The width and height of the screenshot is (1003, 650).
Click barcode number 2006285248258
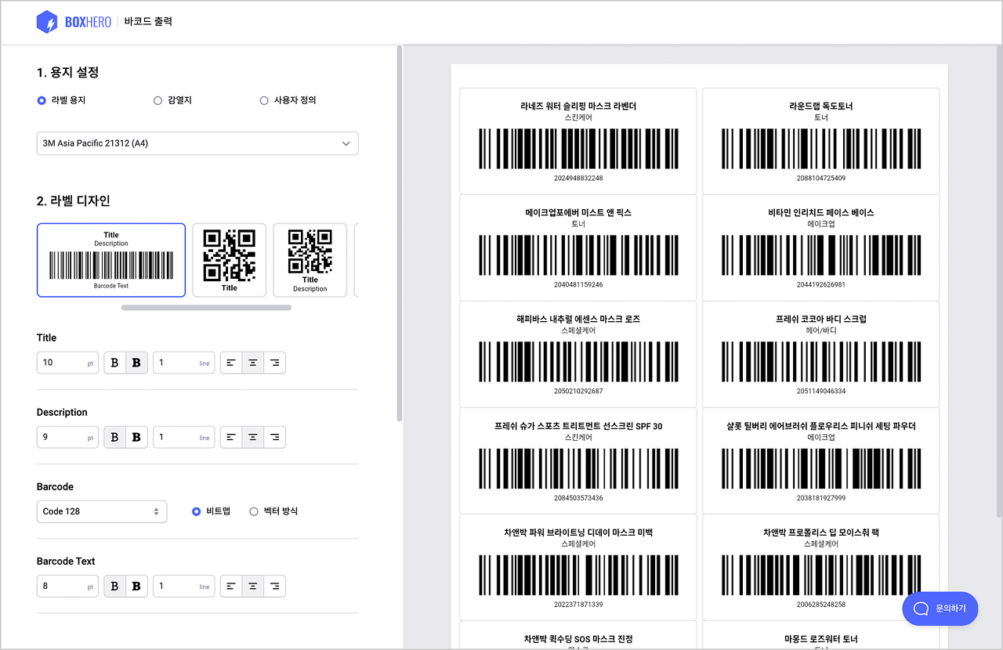(820, 605)
